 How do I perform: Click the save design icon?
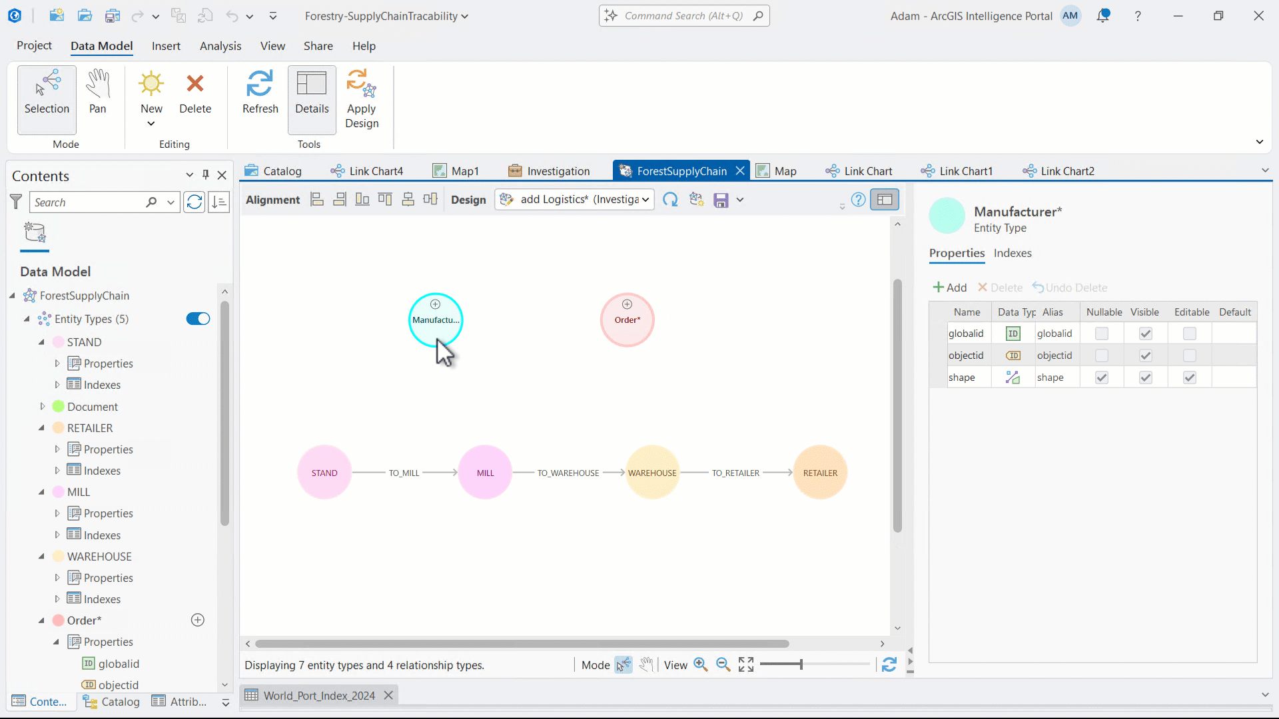pyautogui.click(x=720, y=199)
